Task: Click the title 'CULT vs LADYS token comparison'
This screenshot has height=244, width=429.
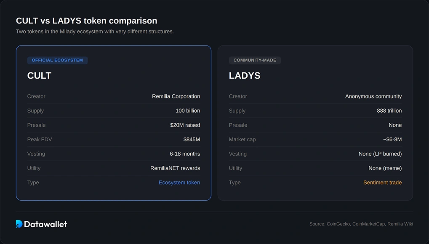Action: click(86, 21)
